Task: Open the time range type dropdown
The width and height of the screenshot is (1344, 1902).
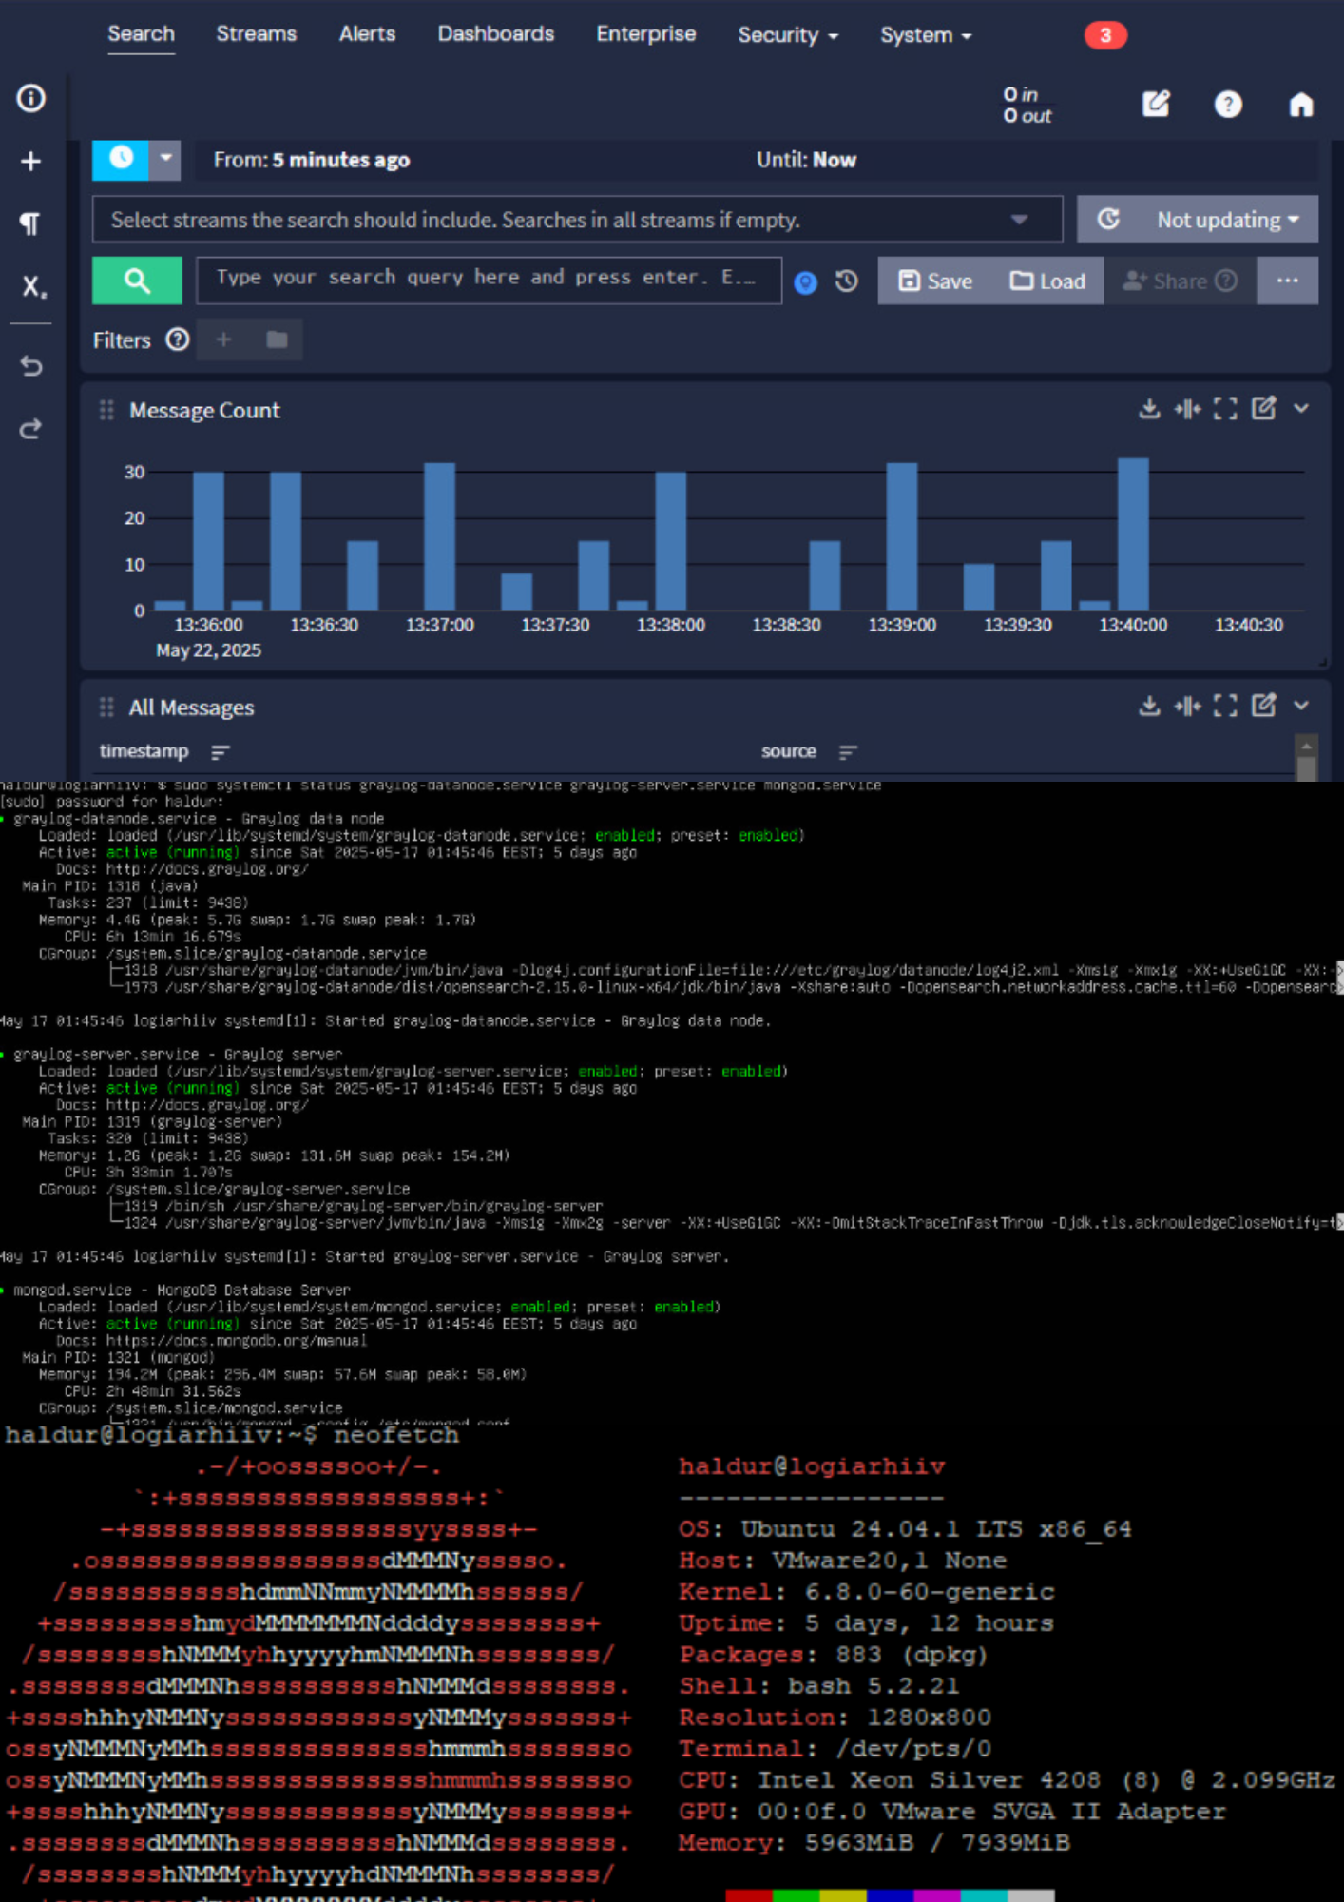Action: click(165, 159)
